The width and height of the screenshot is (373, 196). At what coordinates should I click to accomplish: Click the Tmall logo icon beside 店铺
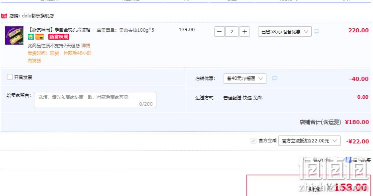tap(4, 16)
